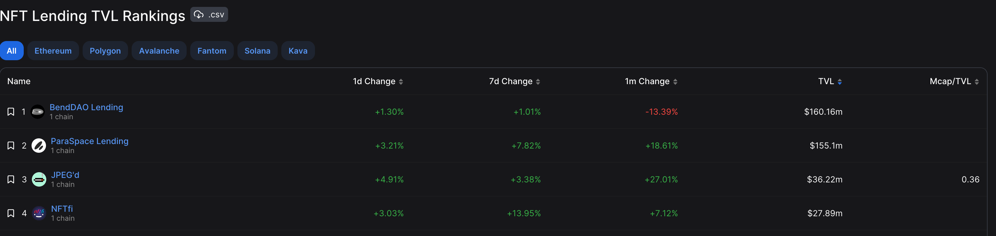
Task: Download the rankings as .csv
Action: tap(209, 15)
